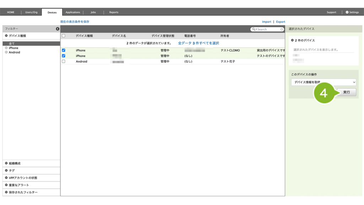This screenshot has height=205, width=364.
Task: Open the Reports tab
Action: pos(114,12)
